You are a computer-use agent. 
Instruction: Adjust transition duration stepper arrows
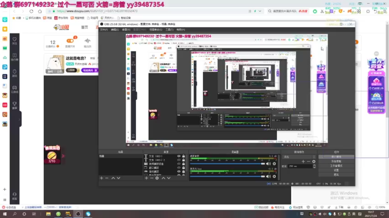pyautogui.click(x=314, y=166)
